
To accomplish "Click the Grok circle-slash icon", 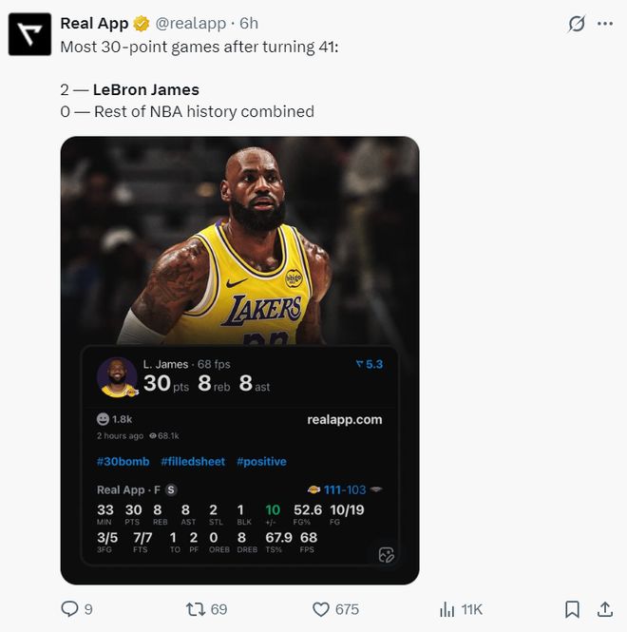I will (x=576, y=24).
